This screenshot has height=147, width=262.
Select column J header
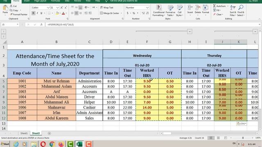click(222, 42)
